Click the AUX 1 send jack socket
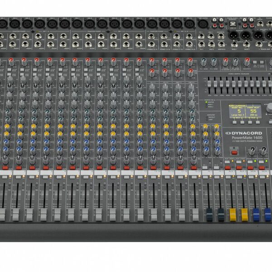This screenshot has height=272, width=272. click(x=211, y=36)
